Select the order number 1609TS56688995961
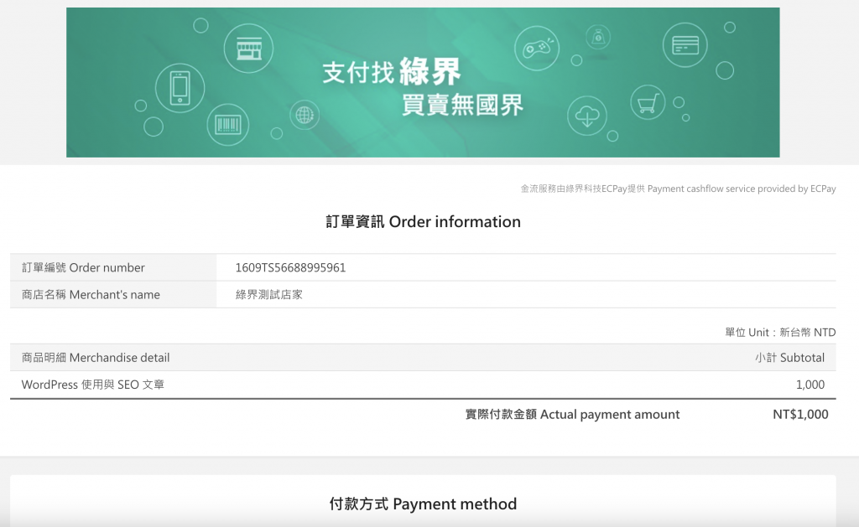 tap(290, 267)
